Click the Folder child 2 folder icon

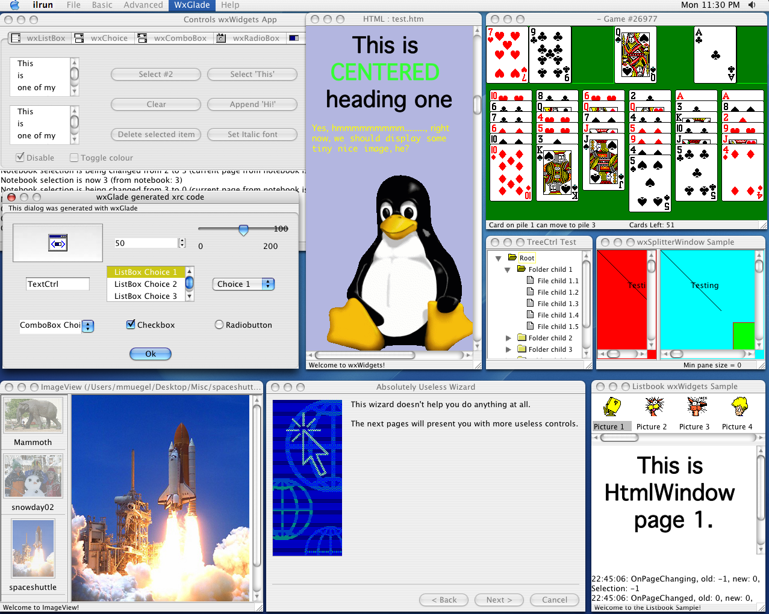coord(521,337)
